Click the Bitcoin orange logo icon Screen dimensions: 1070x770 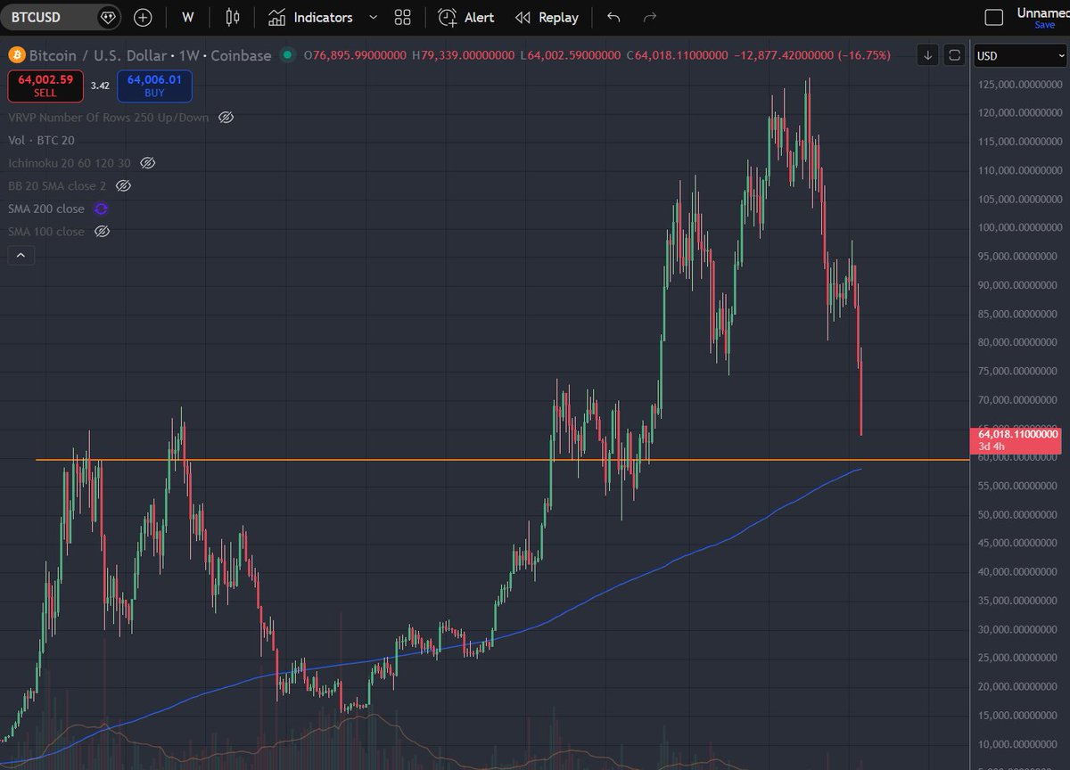pyautogui.click(x=16, y=55)
